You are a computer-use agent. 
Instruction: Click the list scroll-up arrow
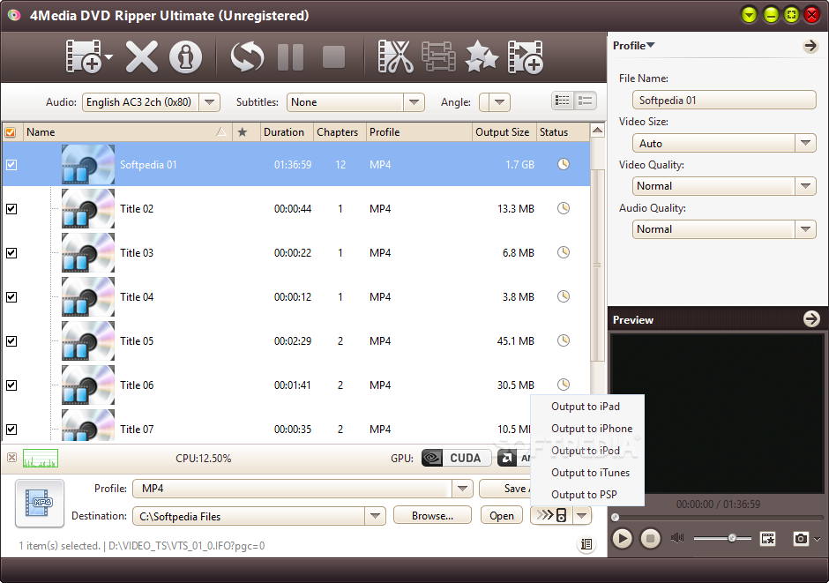coord(597,130)
